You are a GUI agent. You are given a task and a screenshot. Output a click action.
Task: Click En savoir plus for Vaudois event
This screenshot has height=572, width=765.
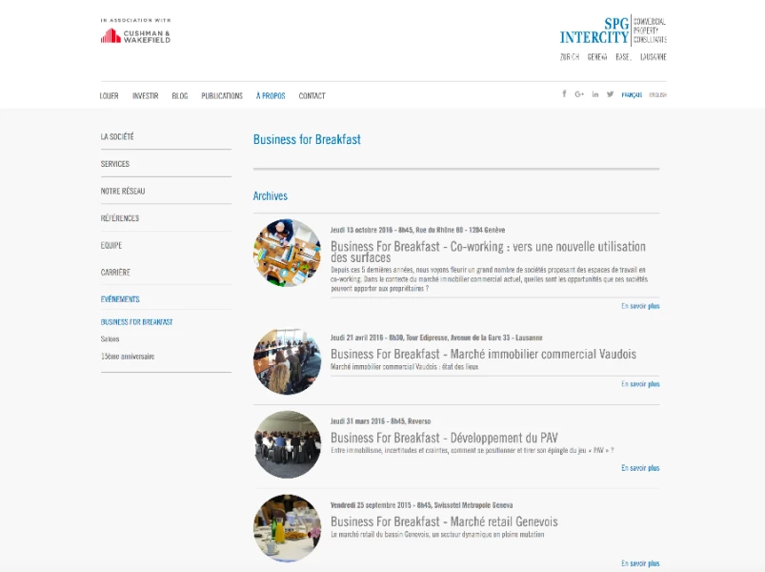tap(640, 384)
